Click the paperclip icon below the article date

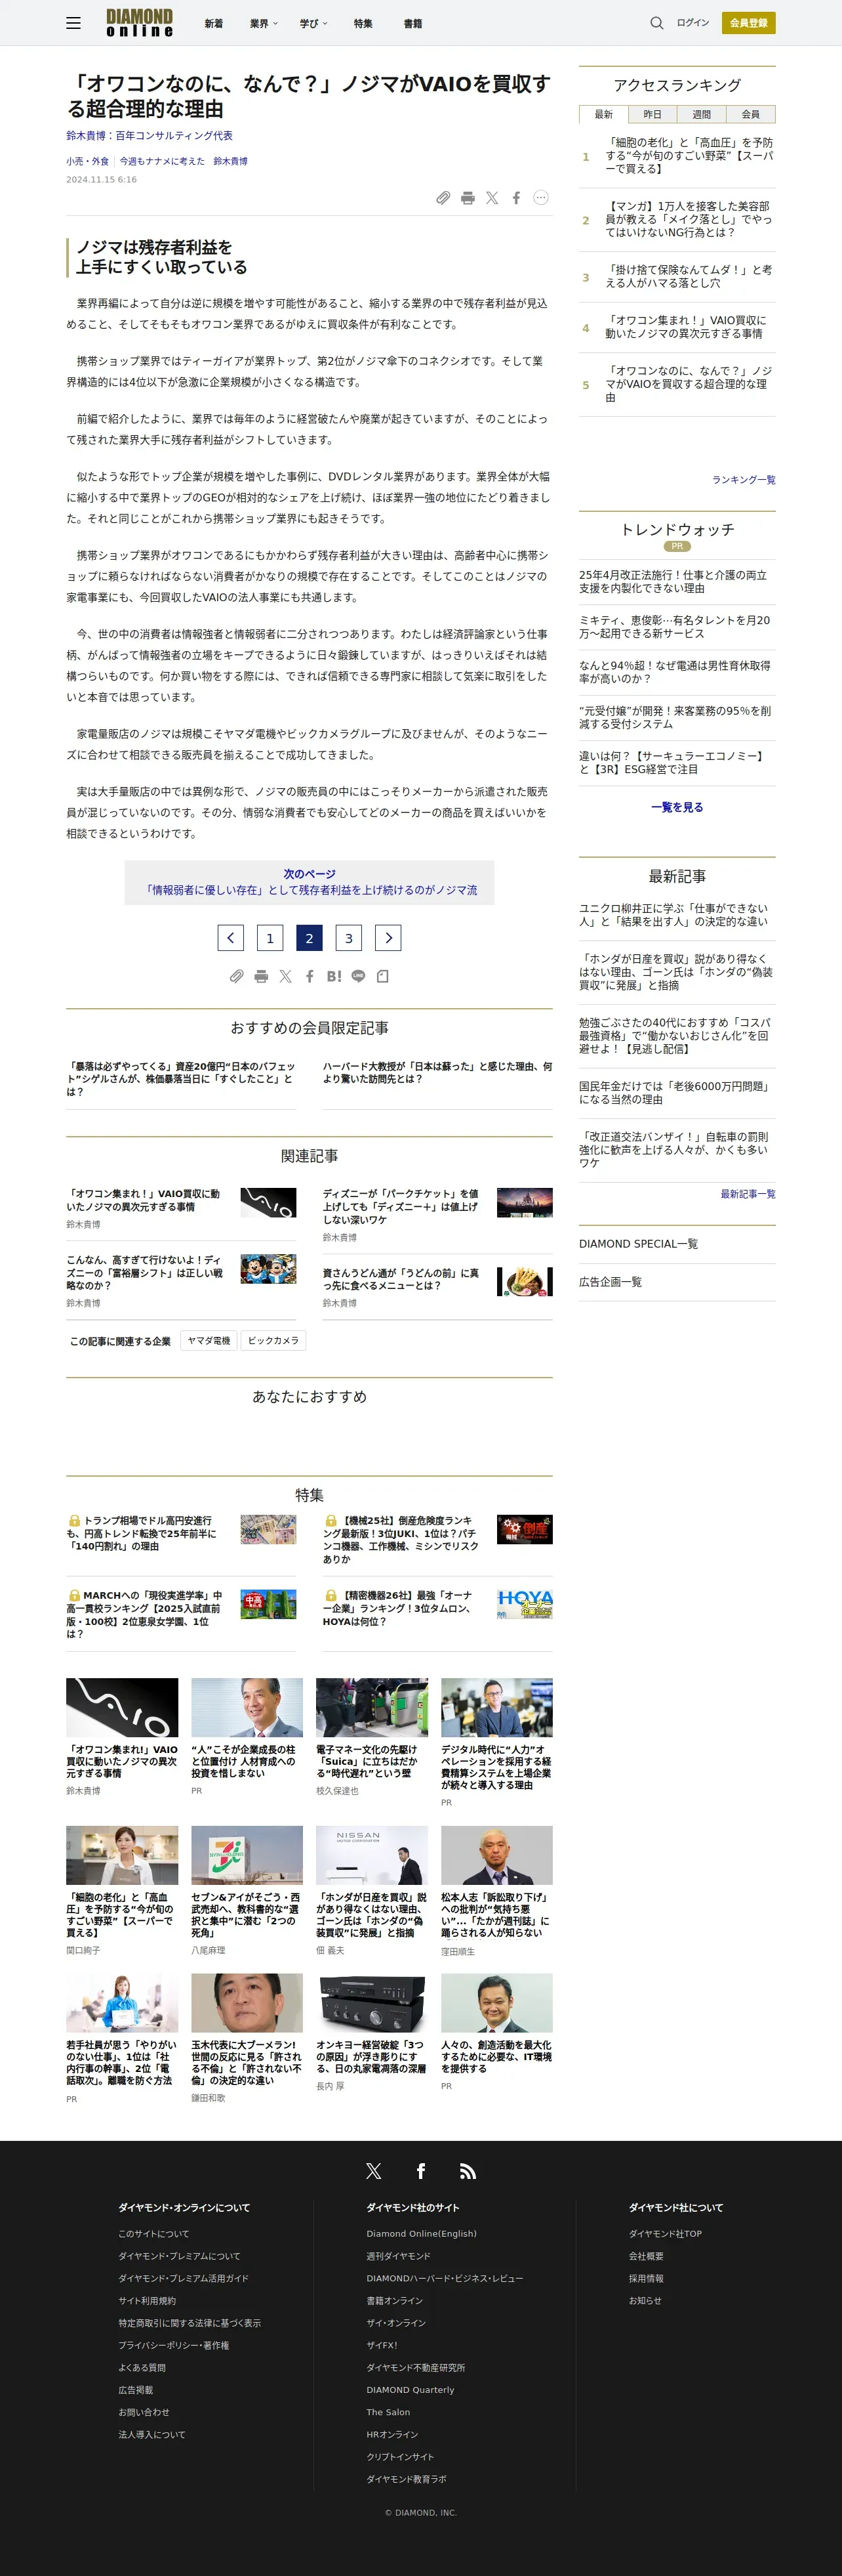click(443, 198)
